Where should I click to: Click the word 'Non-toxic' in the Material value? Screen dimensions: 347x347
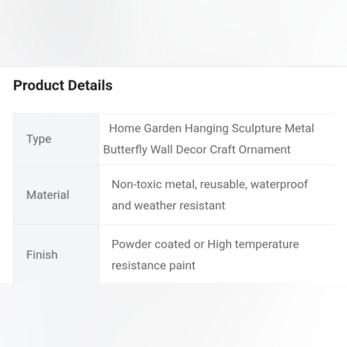137,184
